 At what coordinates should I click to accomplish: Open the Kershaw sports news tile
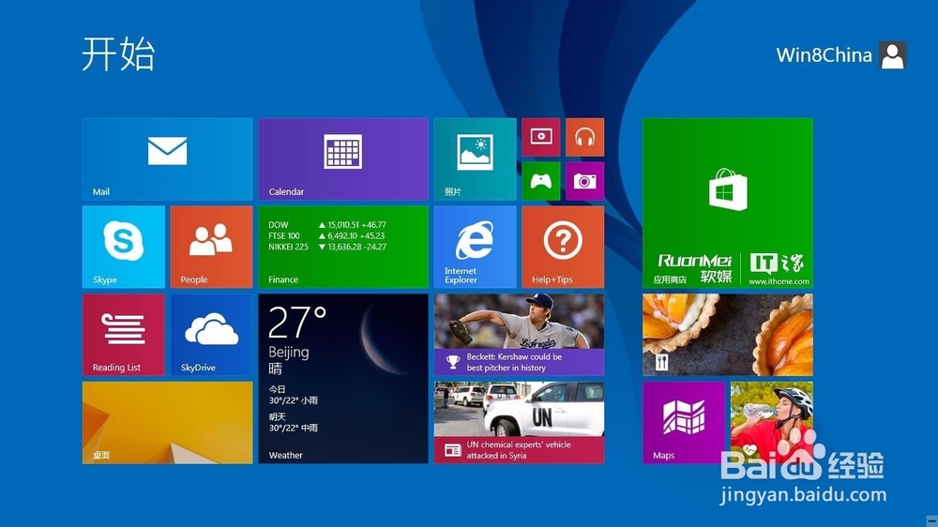(x=520, y=335)
